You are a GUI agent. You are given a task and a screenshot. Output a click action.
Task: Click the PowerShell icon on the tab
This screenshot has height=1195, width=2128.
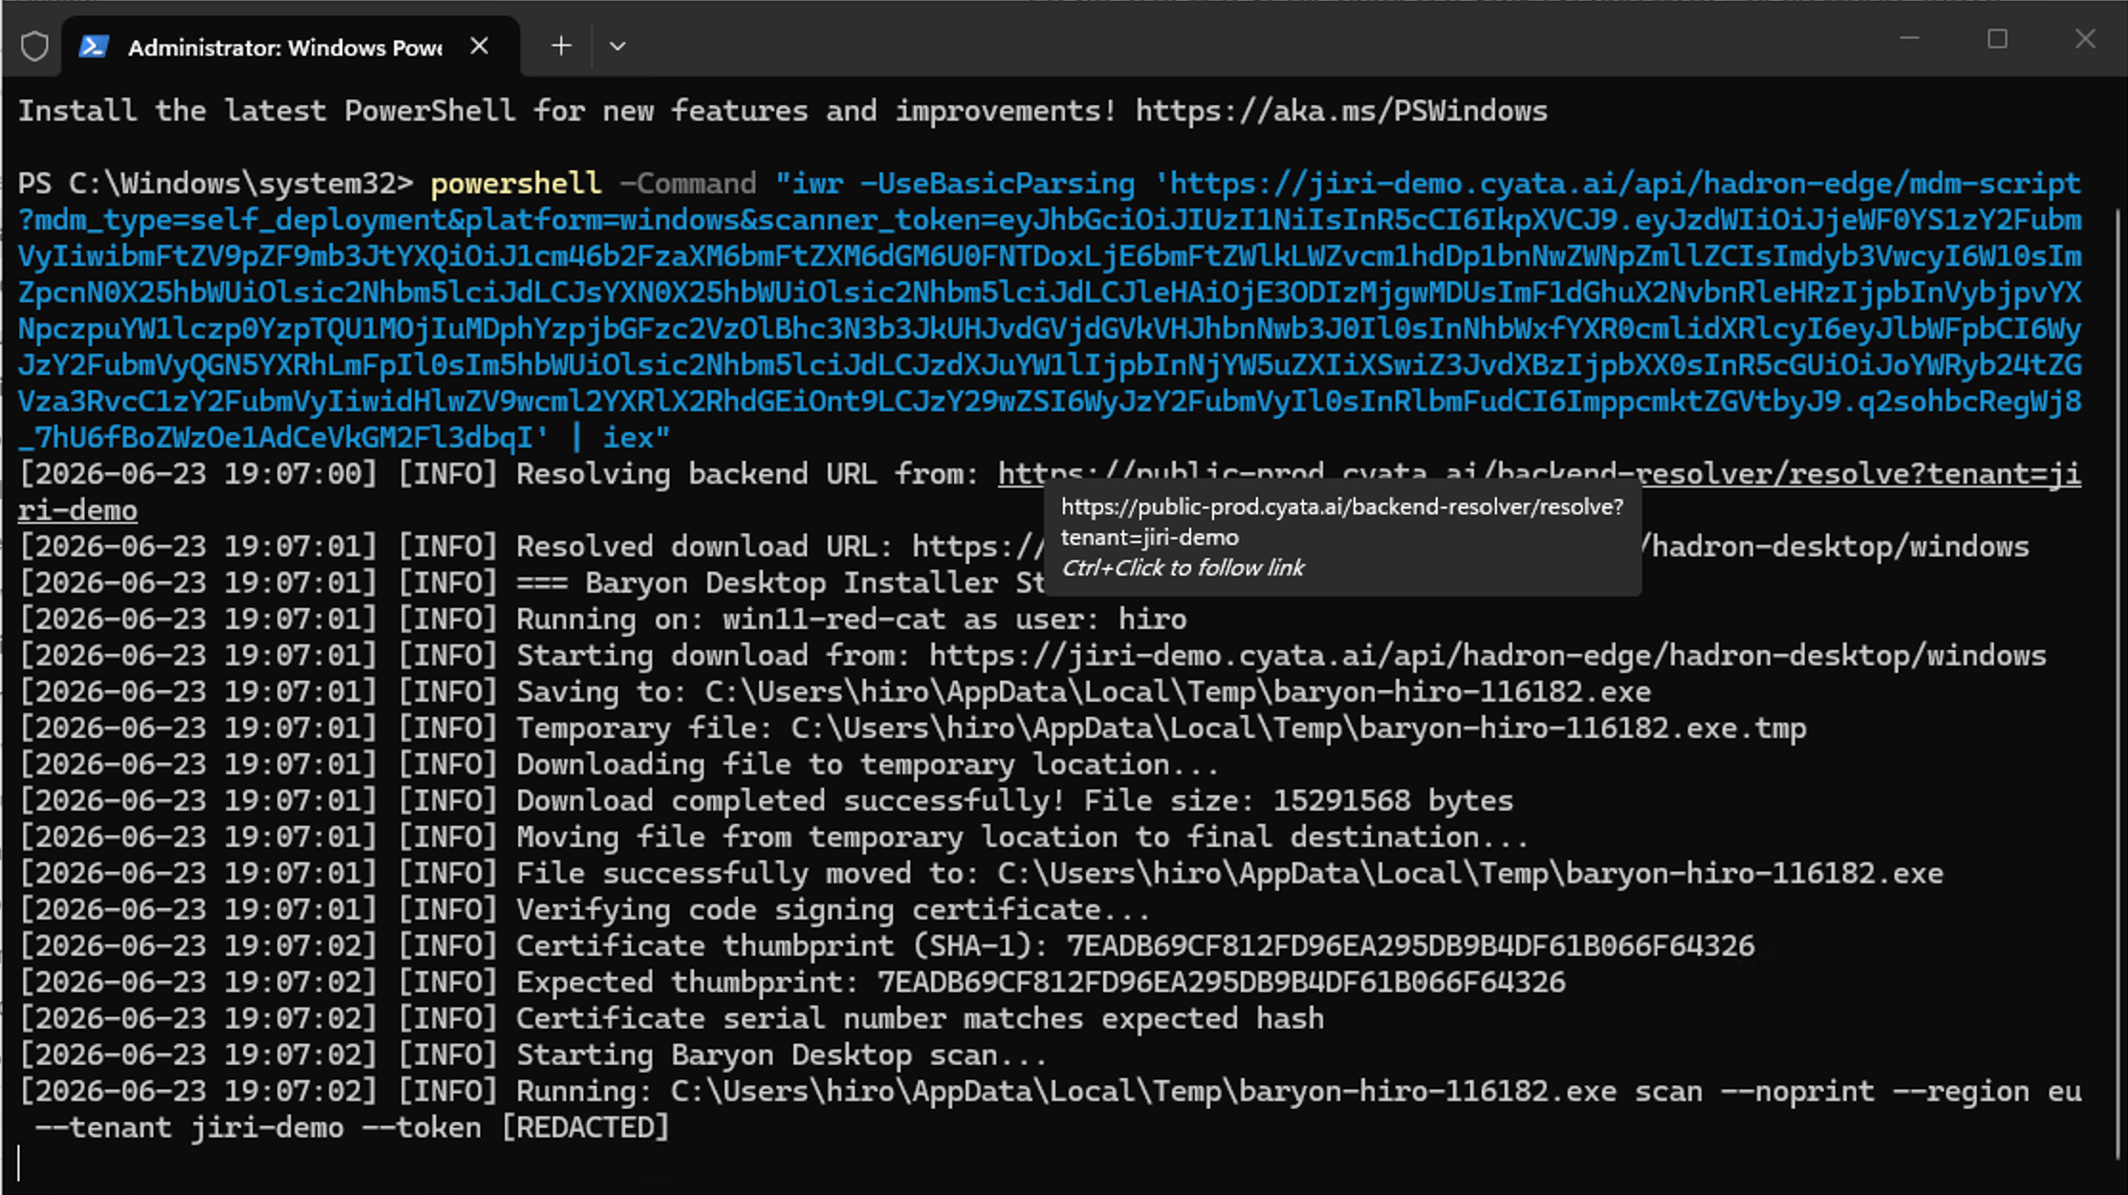point(93,46)
